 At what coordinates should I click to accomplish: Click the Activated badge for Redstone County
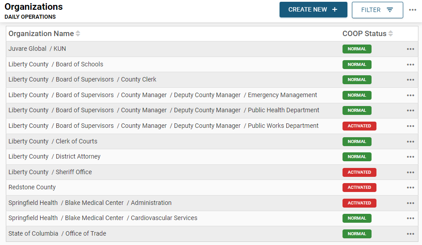coord(359,188)
